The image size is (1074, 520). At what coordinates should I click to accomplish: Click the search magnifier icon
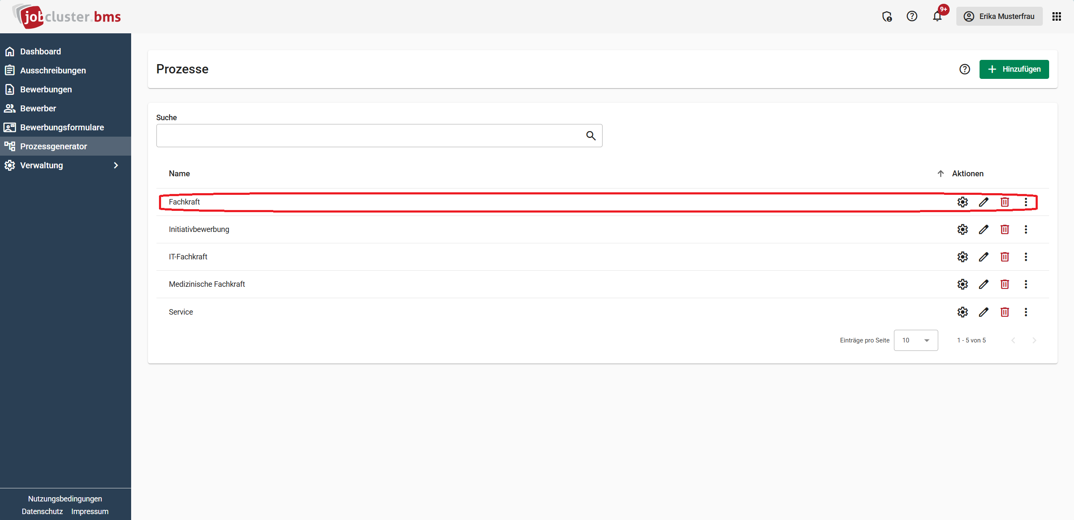pos(591,135)
